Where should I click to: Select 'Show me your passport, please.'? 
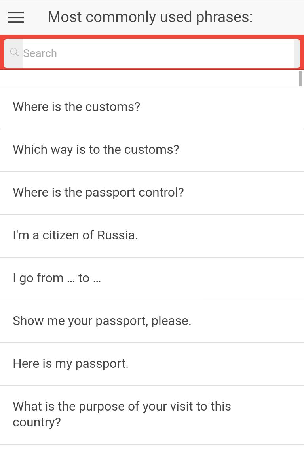click(x=102, y=321)
